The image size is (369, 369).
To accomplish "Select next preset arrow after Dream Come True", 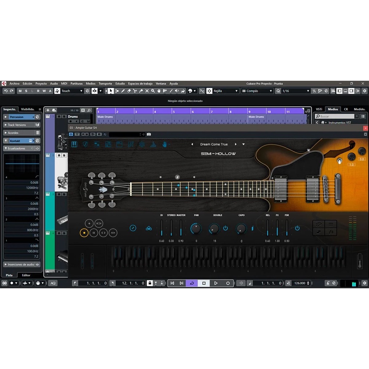I will (x=236, y=144).
